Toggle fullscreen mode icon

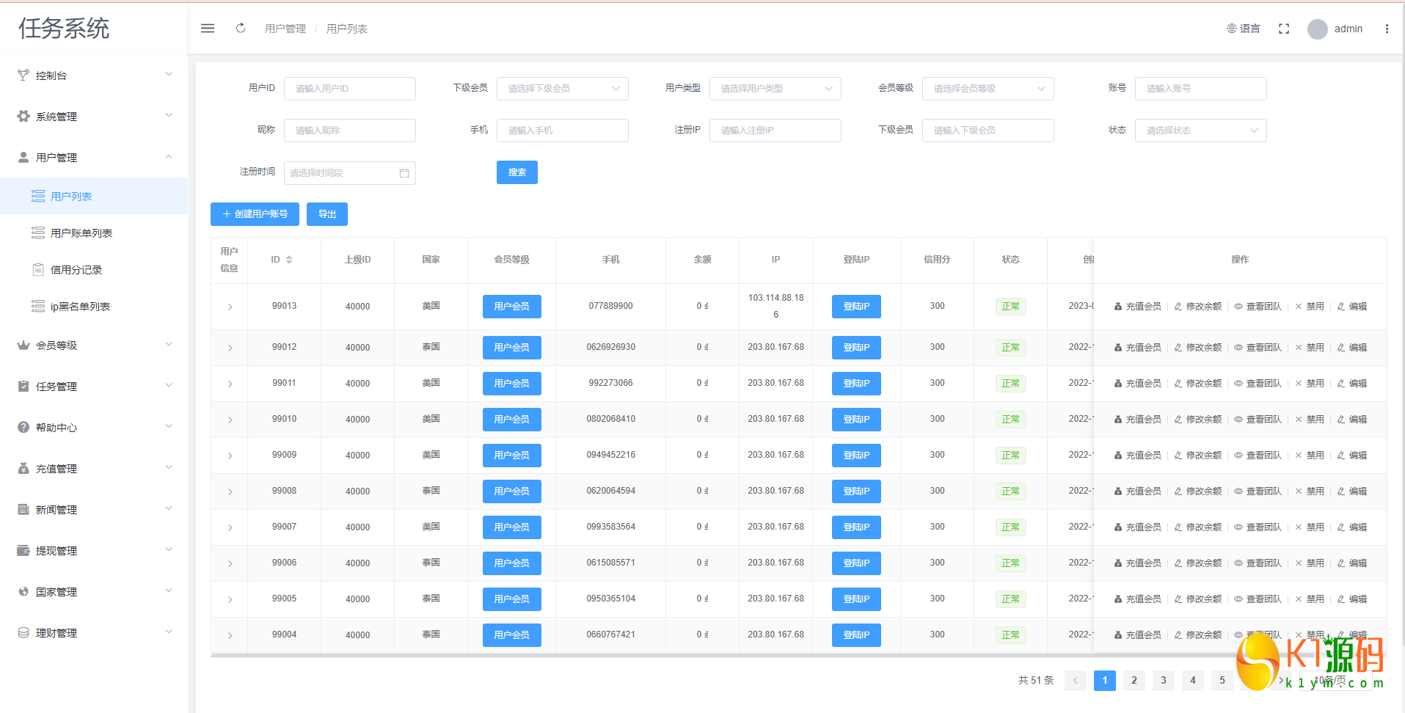pos(1284,29)
